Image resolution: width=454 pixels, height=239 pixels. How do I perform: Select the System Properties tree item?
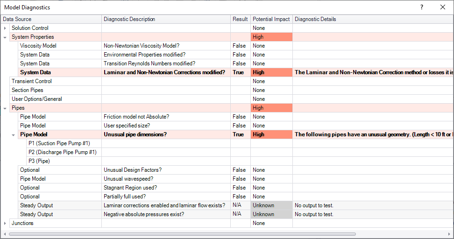click(33, 37)
